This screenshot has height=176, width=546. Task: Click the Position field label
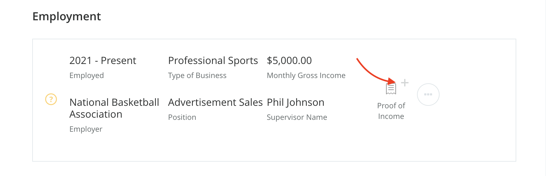[x=182, y=117]
